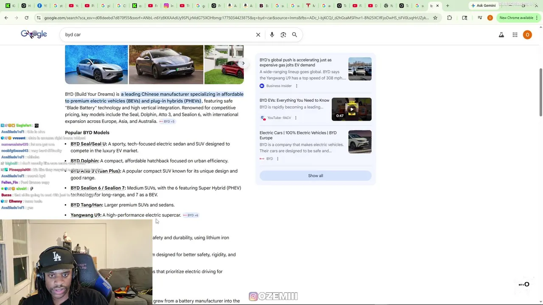Advance car image carousel with next arrow

[243, 63]
